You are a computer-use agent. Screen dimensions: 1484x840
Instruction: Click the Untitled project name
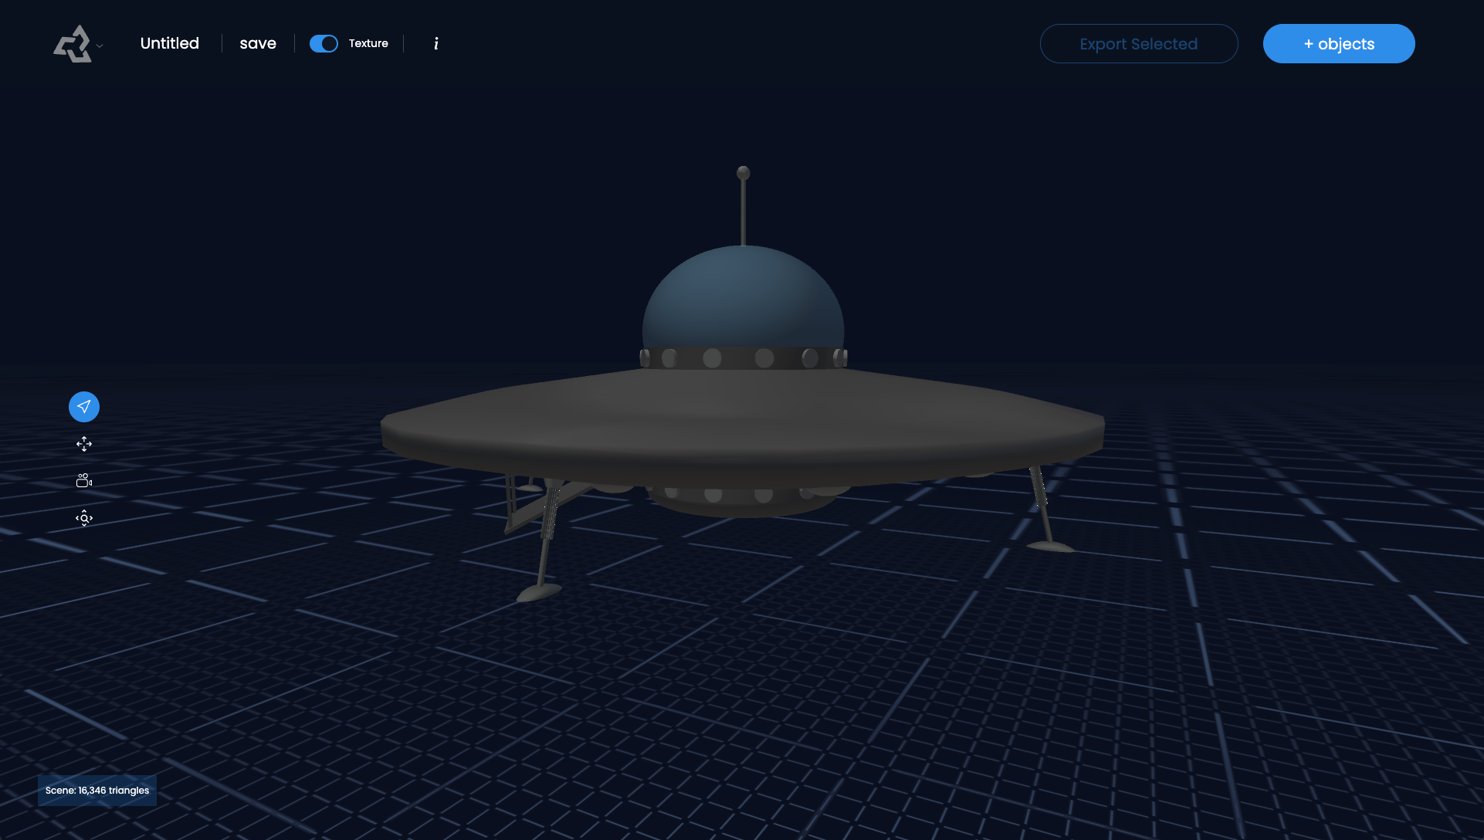pyautogui.click(x=170, y=44)
